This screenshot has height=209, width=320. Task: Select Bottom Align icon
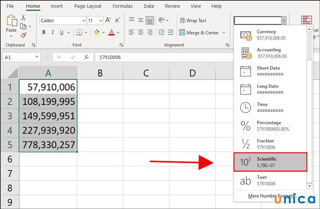click(149, 21)
